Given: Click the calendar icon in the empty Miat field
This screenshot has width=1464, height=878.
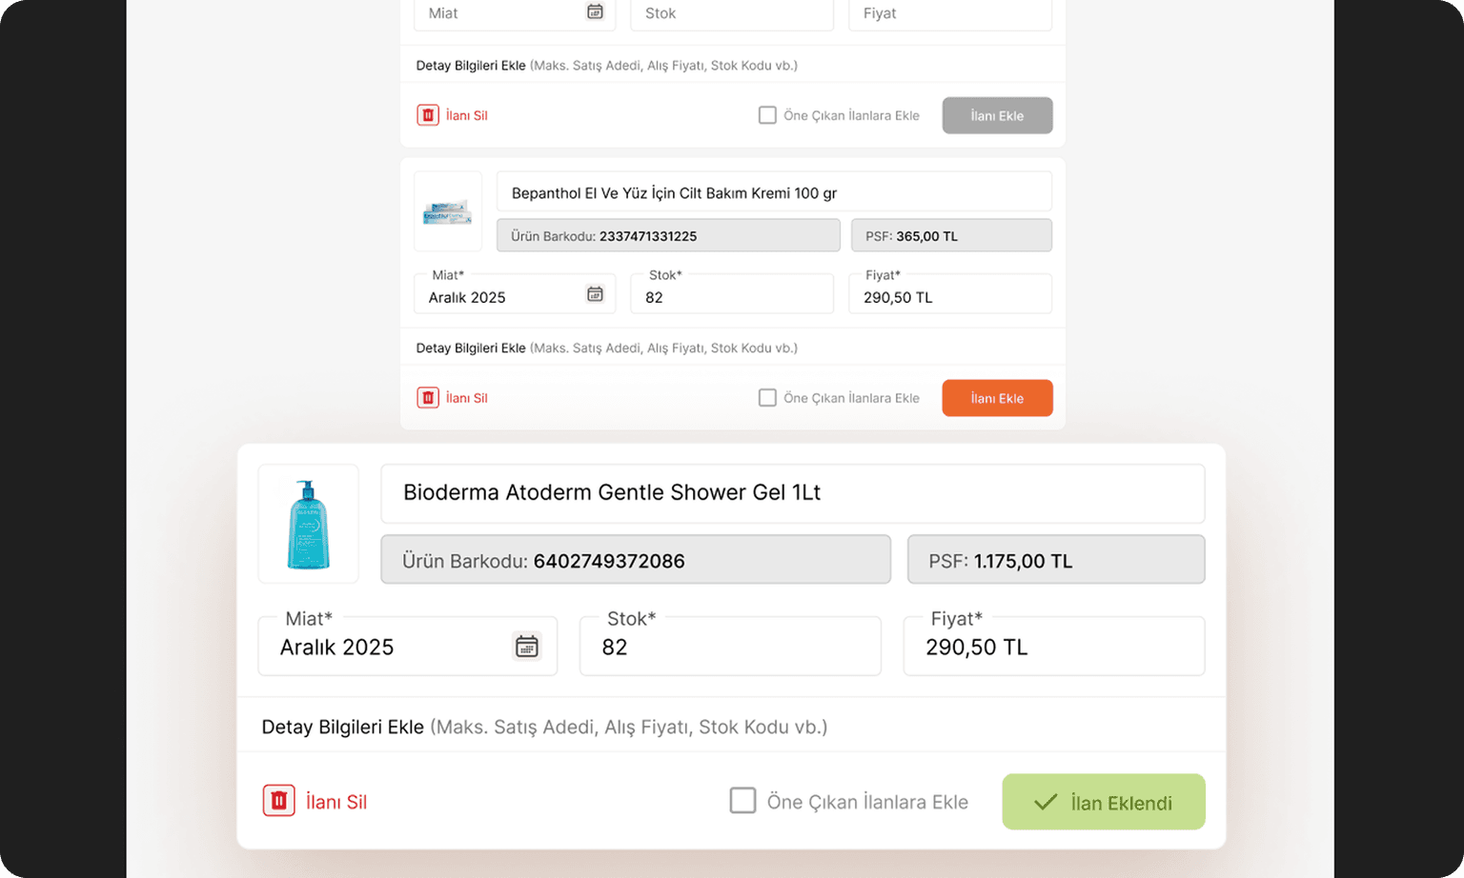Looking at the screenshot, I should click(594, 10).
